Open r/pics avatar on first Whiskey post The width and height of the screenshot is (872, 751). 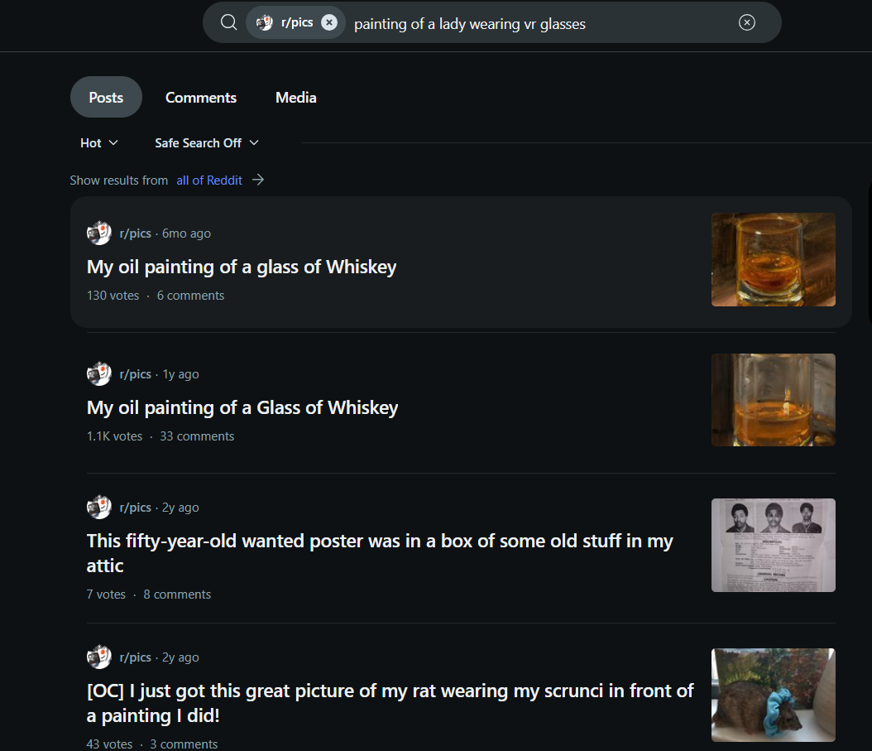tap(99, 233)
